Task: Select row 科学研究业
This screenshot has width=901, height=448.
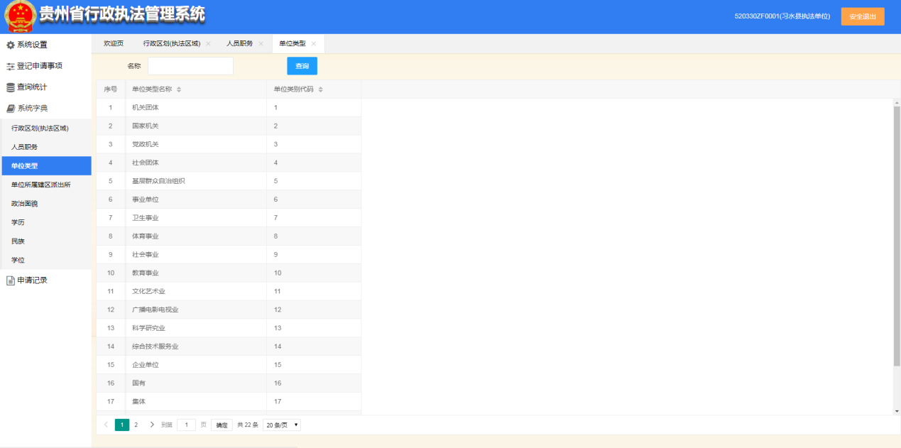Action: point(229,328)
